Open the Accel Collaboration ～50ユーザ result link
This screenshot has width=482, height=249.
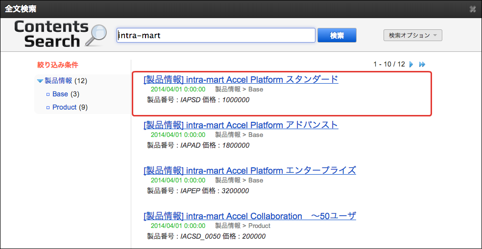coord(249,216)
